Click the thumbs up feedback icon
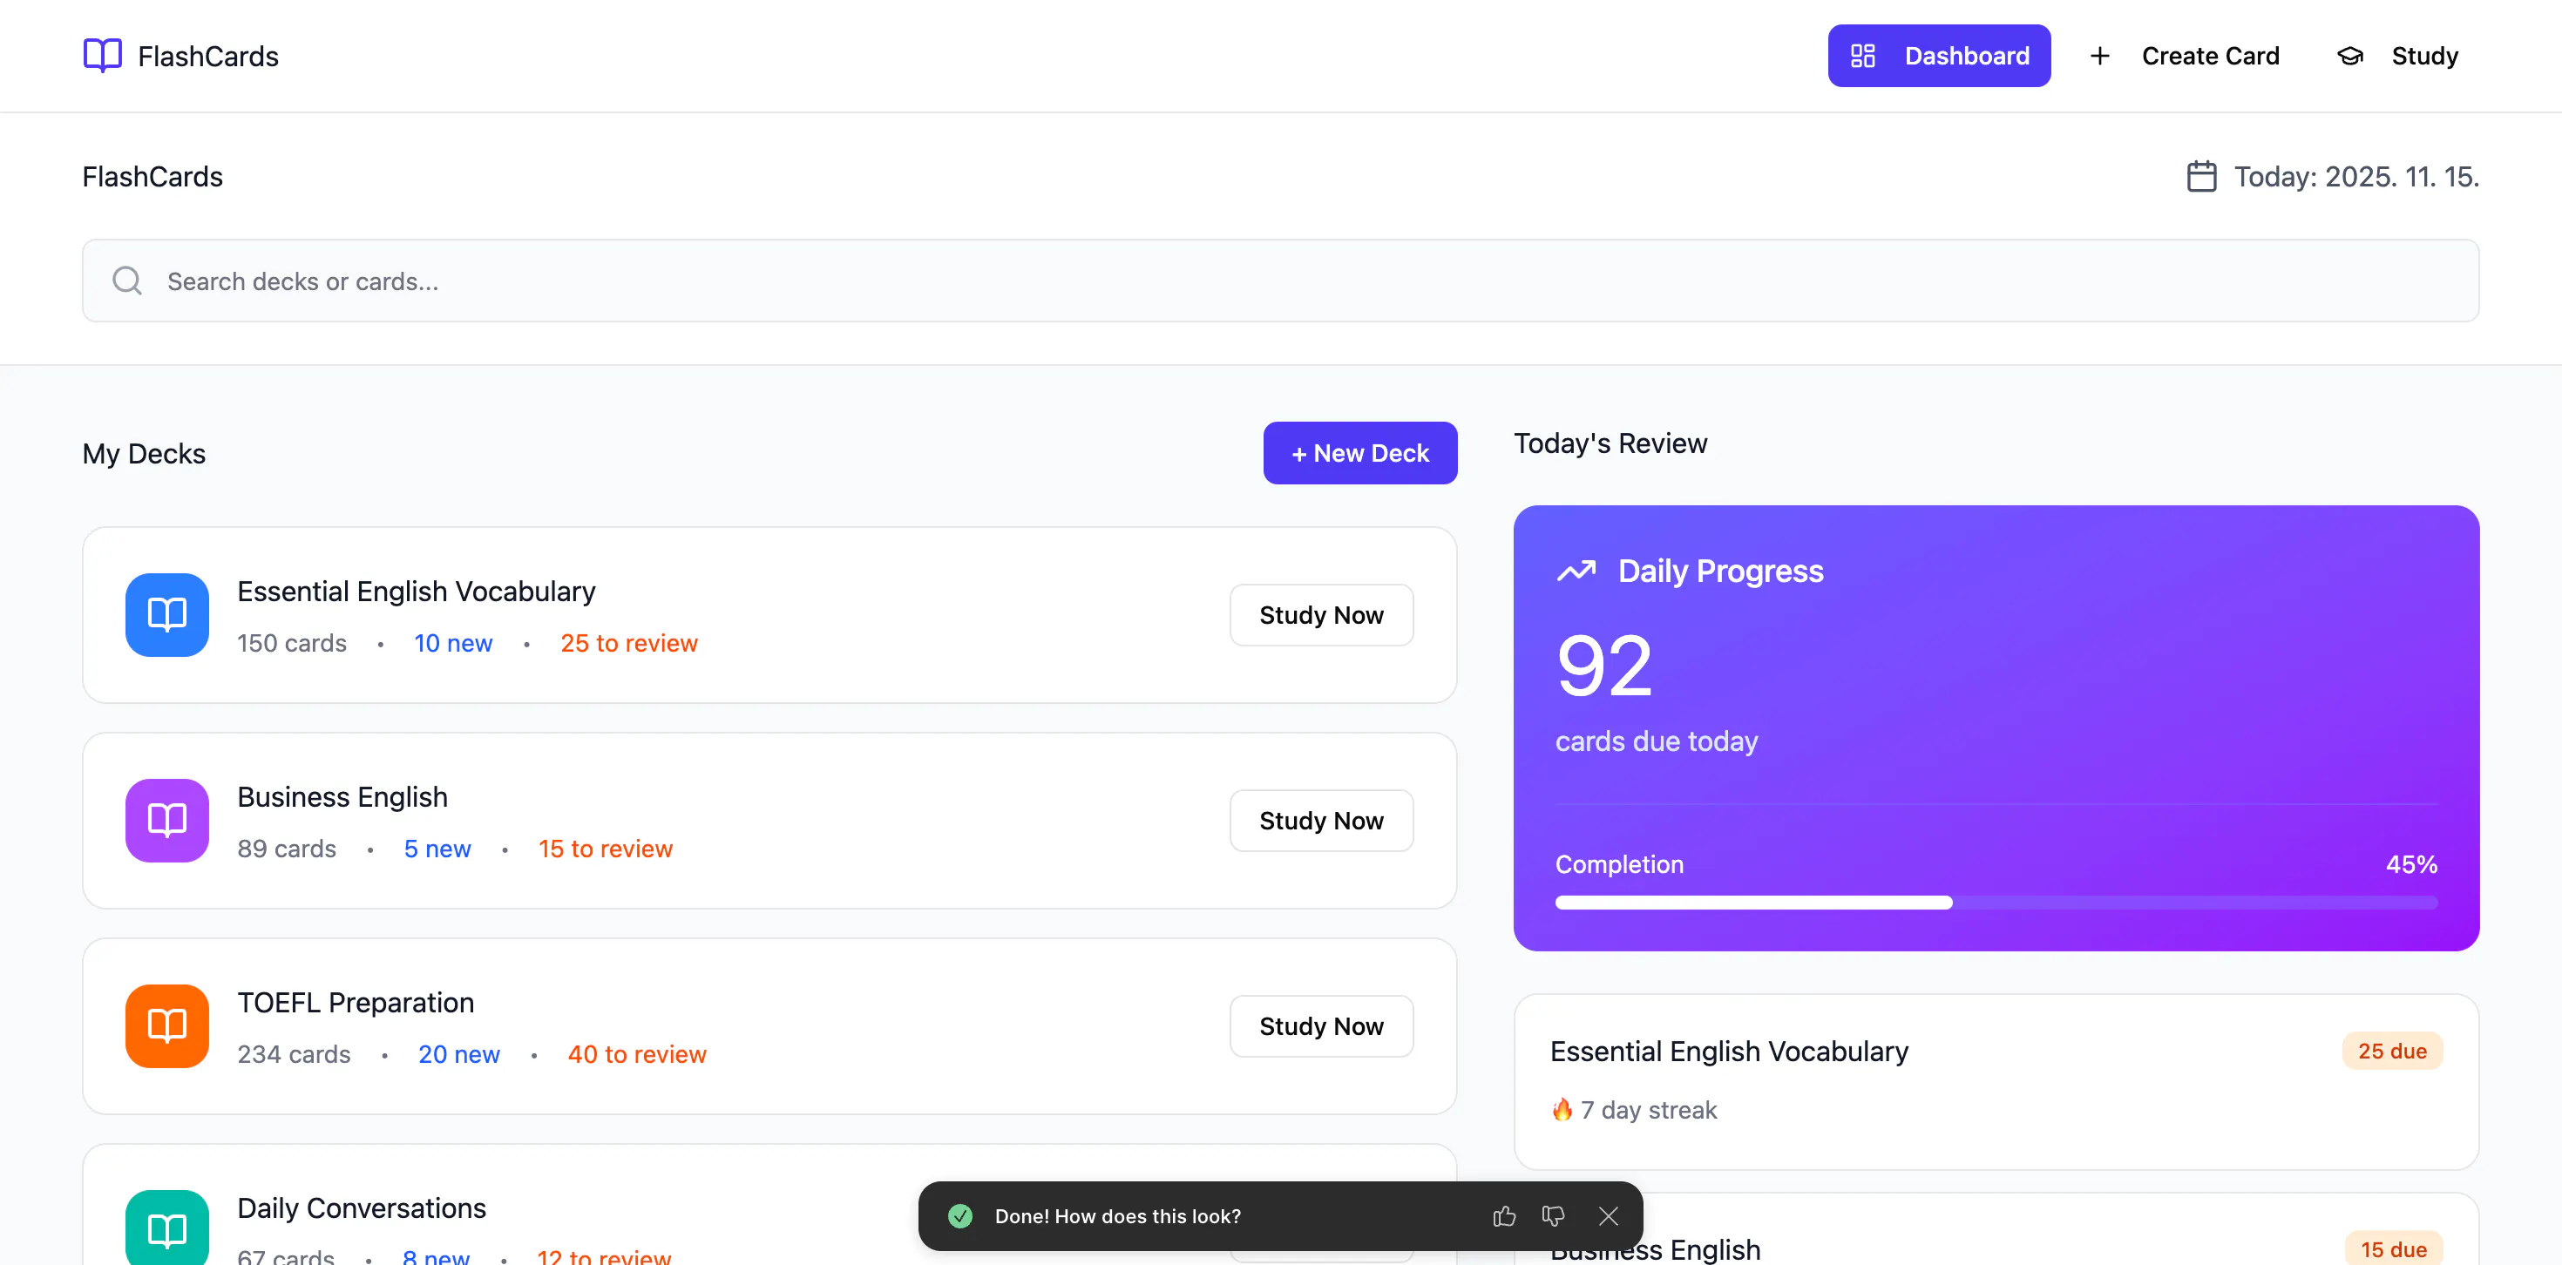The image size is (2562, 1265). coord(1504,1215)
